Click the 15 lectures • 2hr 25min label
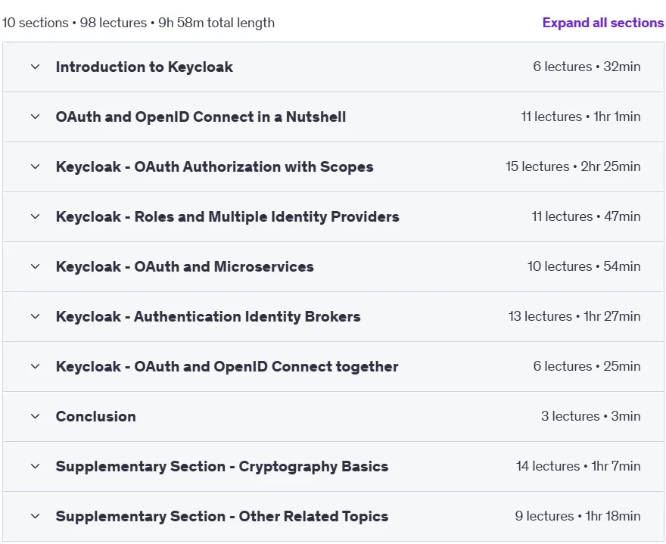This screenshot has height=544, width=666. pyautogui.click(x=573, y=166)
